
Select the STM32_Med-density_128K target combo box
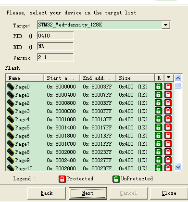tap(104, 25)
